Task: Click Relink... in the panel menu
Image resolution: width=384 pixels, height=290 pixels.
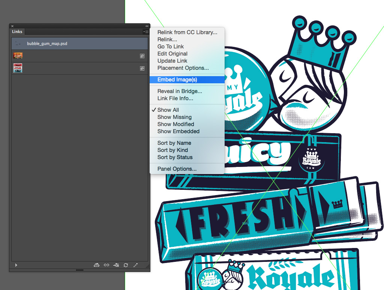Action: (167, 39)
